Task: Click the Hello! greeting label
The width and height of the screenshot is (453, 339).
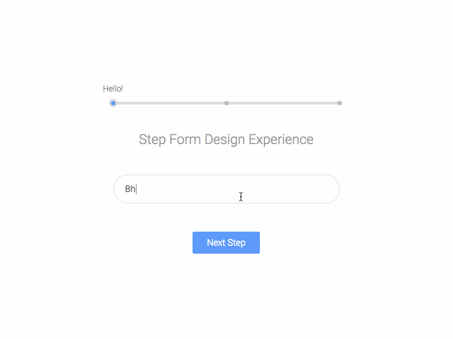Action: [113, 88]
